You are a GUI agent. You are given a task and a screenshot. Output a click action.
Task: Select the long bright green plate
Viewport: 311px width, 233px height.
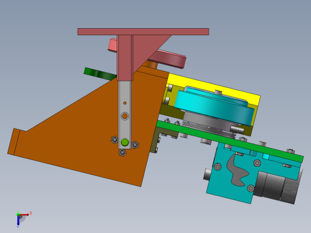(x=229, y=140)
